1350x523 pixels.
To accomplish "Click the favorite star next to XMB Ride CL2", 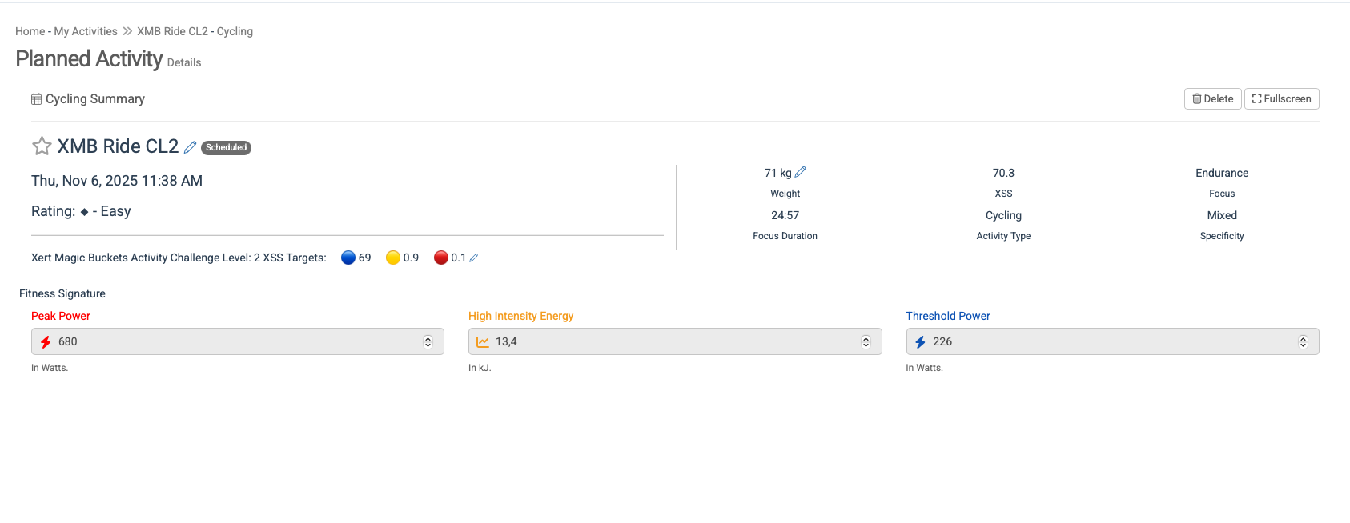I will 42,146.
